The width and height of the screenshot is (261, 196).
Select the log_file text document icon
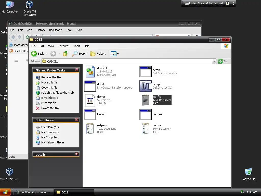click(146, 100)
